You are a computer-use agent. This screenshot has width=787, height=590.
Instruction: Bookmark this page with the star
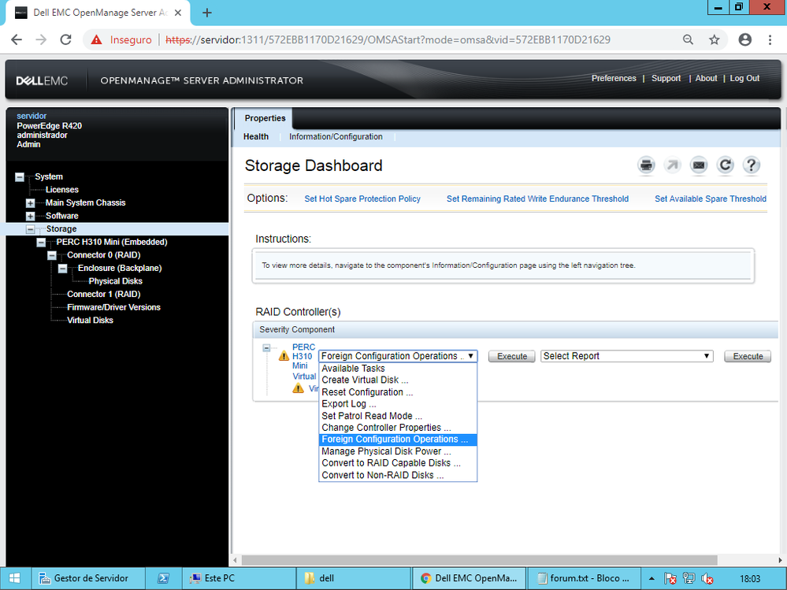(x=715, y=39)
